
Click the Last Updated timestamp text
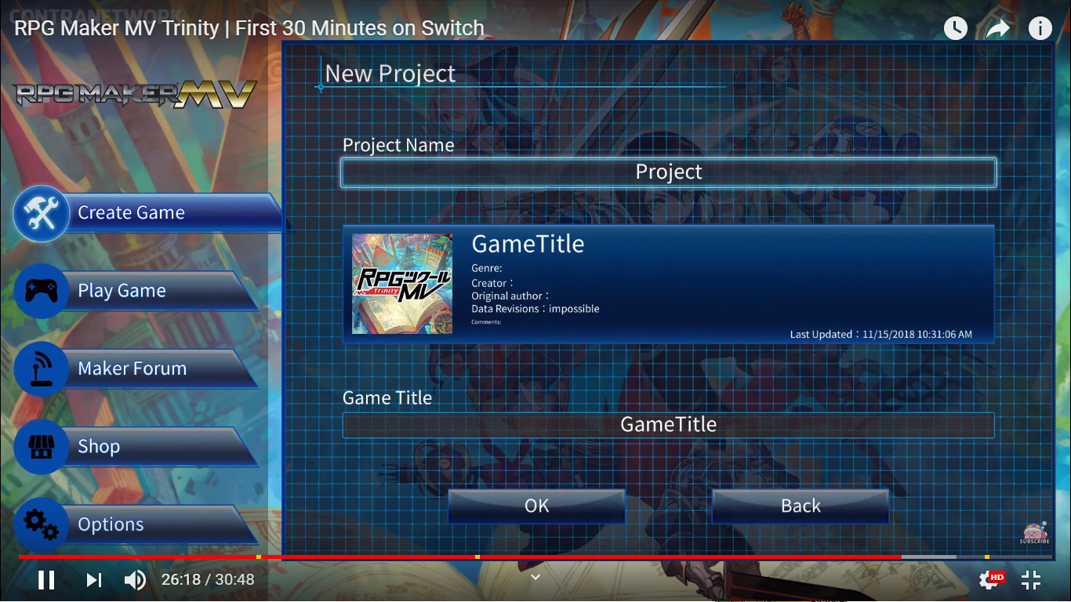point(881,335)
